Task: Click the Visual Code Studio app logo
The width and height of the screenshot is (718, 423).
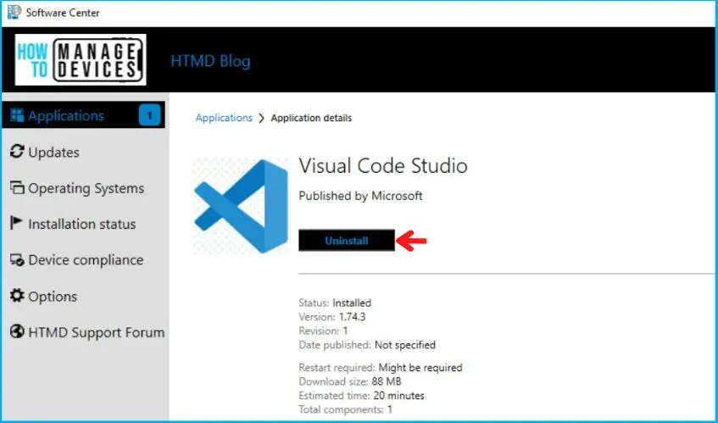Action: pos(241,206)
